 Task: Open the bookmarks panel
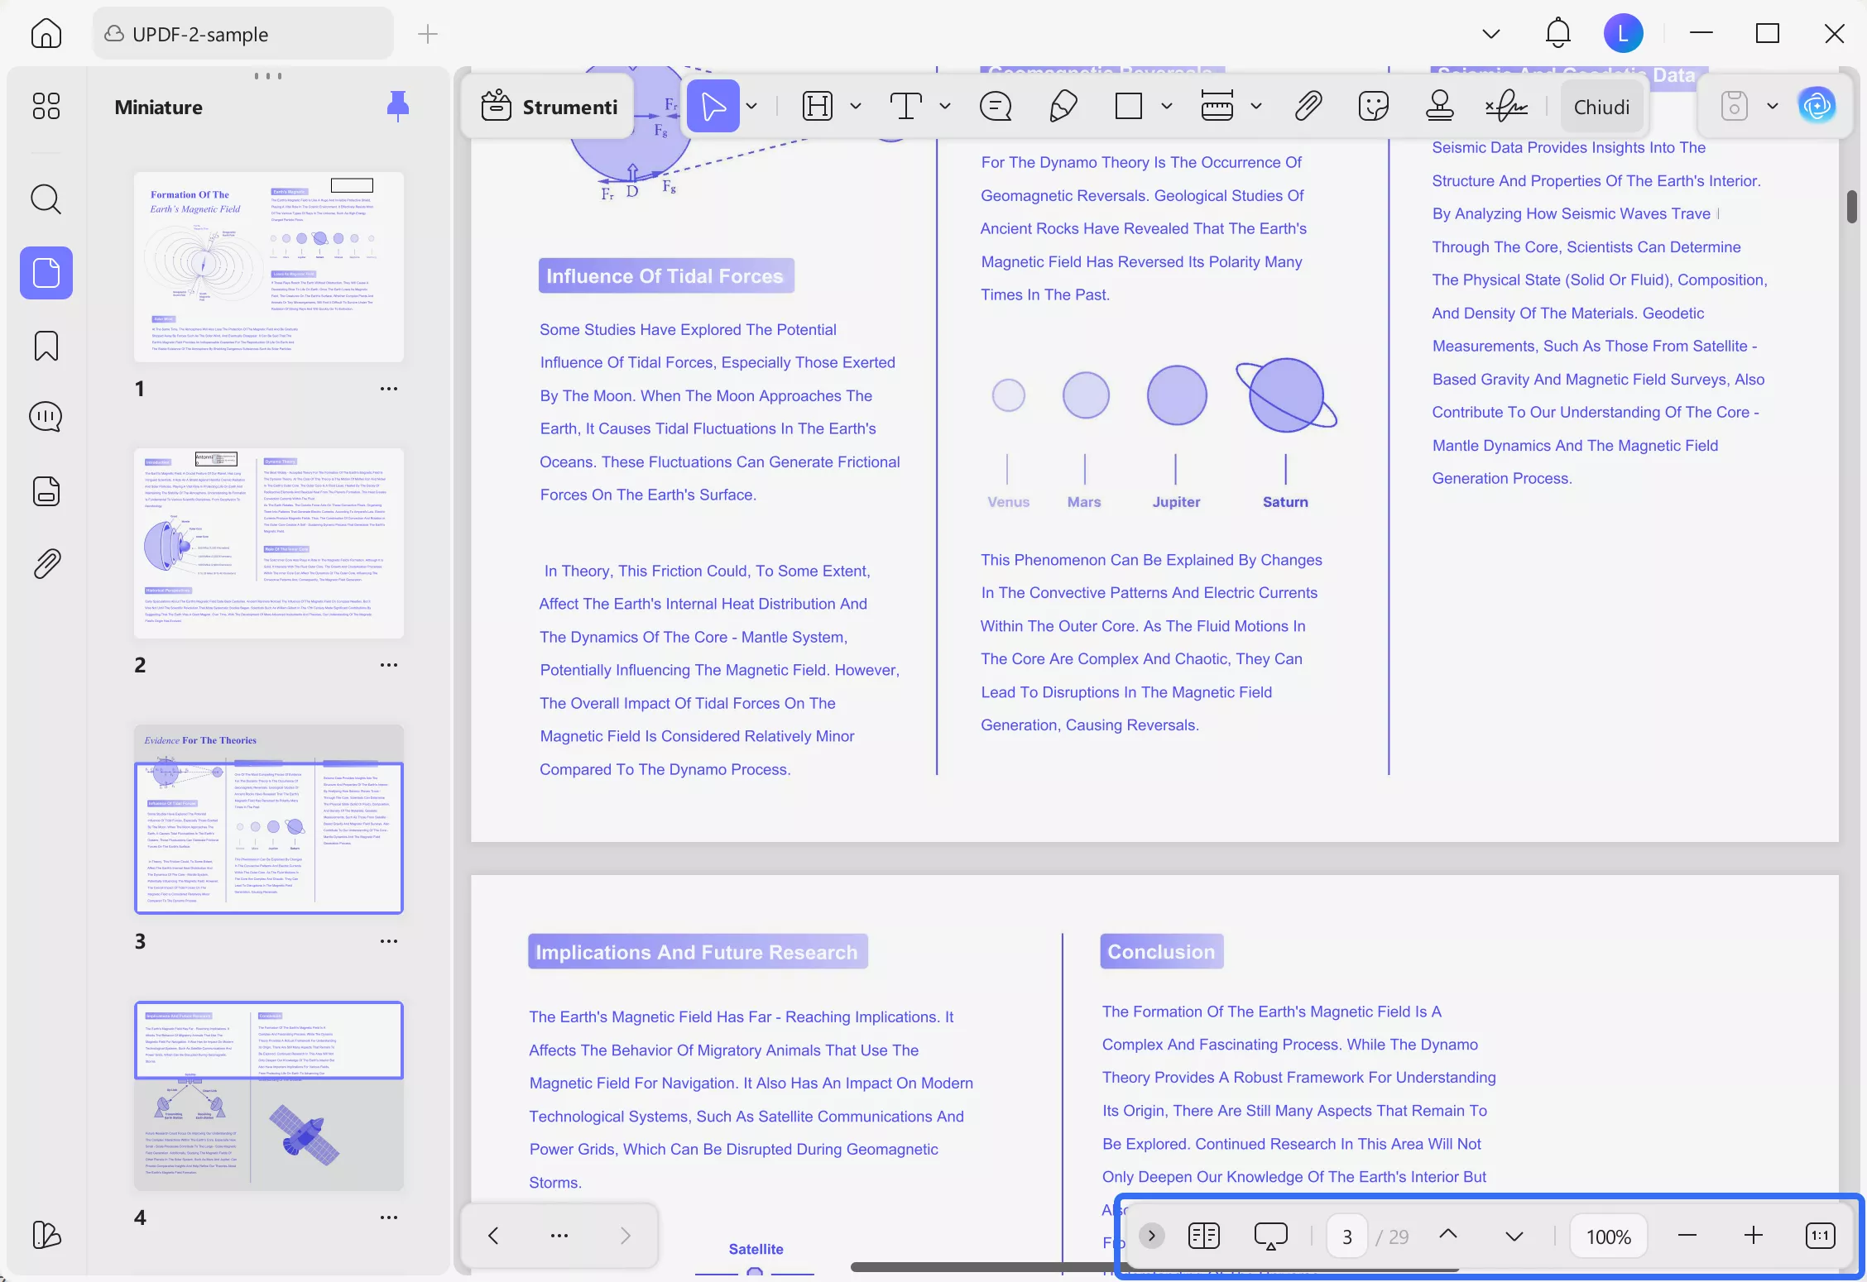tap(46, 346)
